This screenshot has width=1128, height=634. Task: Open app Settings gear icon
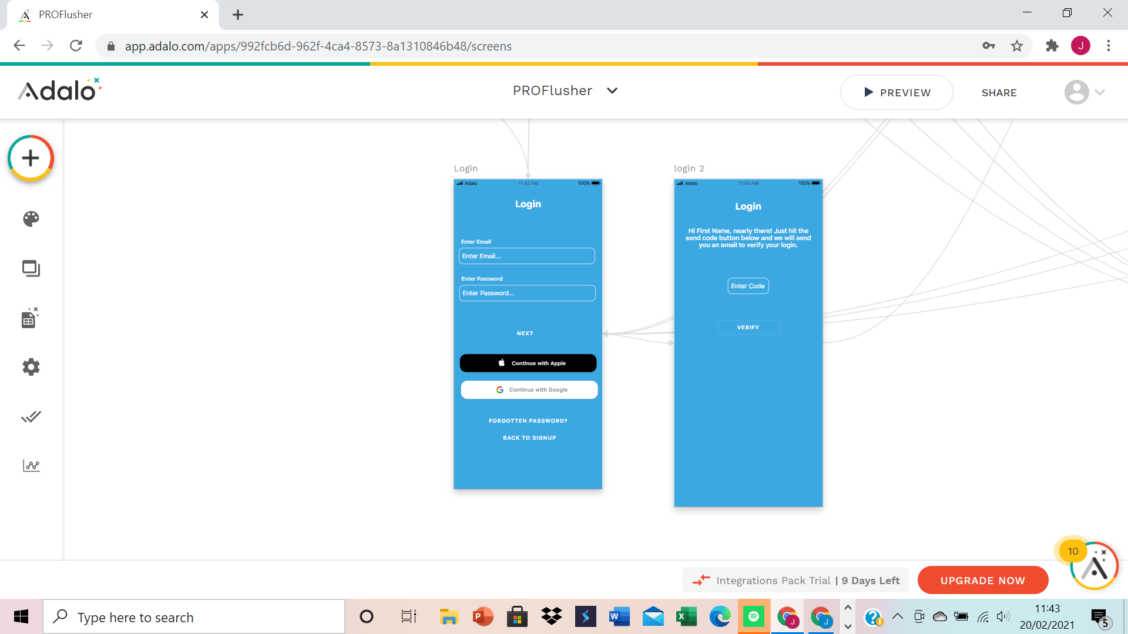point(31,367)
